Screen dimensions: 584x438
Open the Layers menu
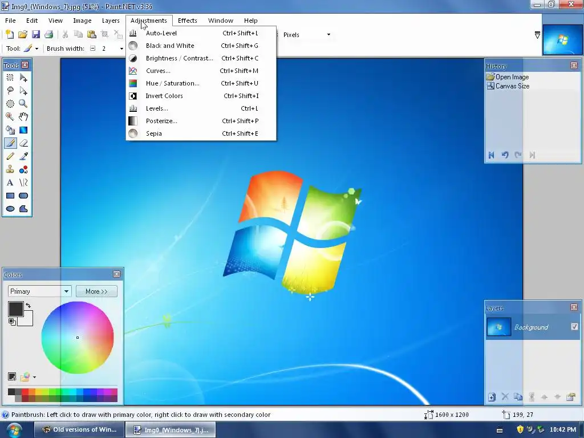[x=111, y=21]
